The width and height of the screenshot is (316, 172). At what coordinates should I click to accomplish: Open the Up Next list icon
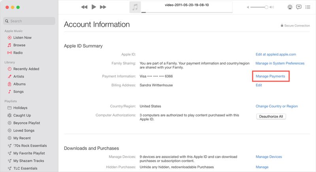pyautogui.click(x=308, y=7)
